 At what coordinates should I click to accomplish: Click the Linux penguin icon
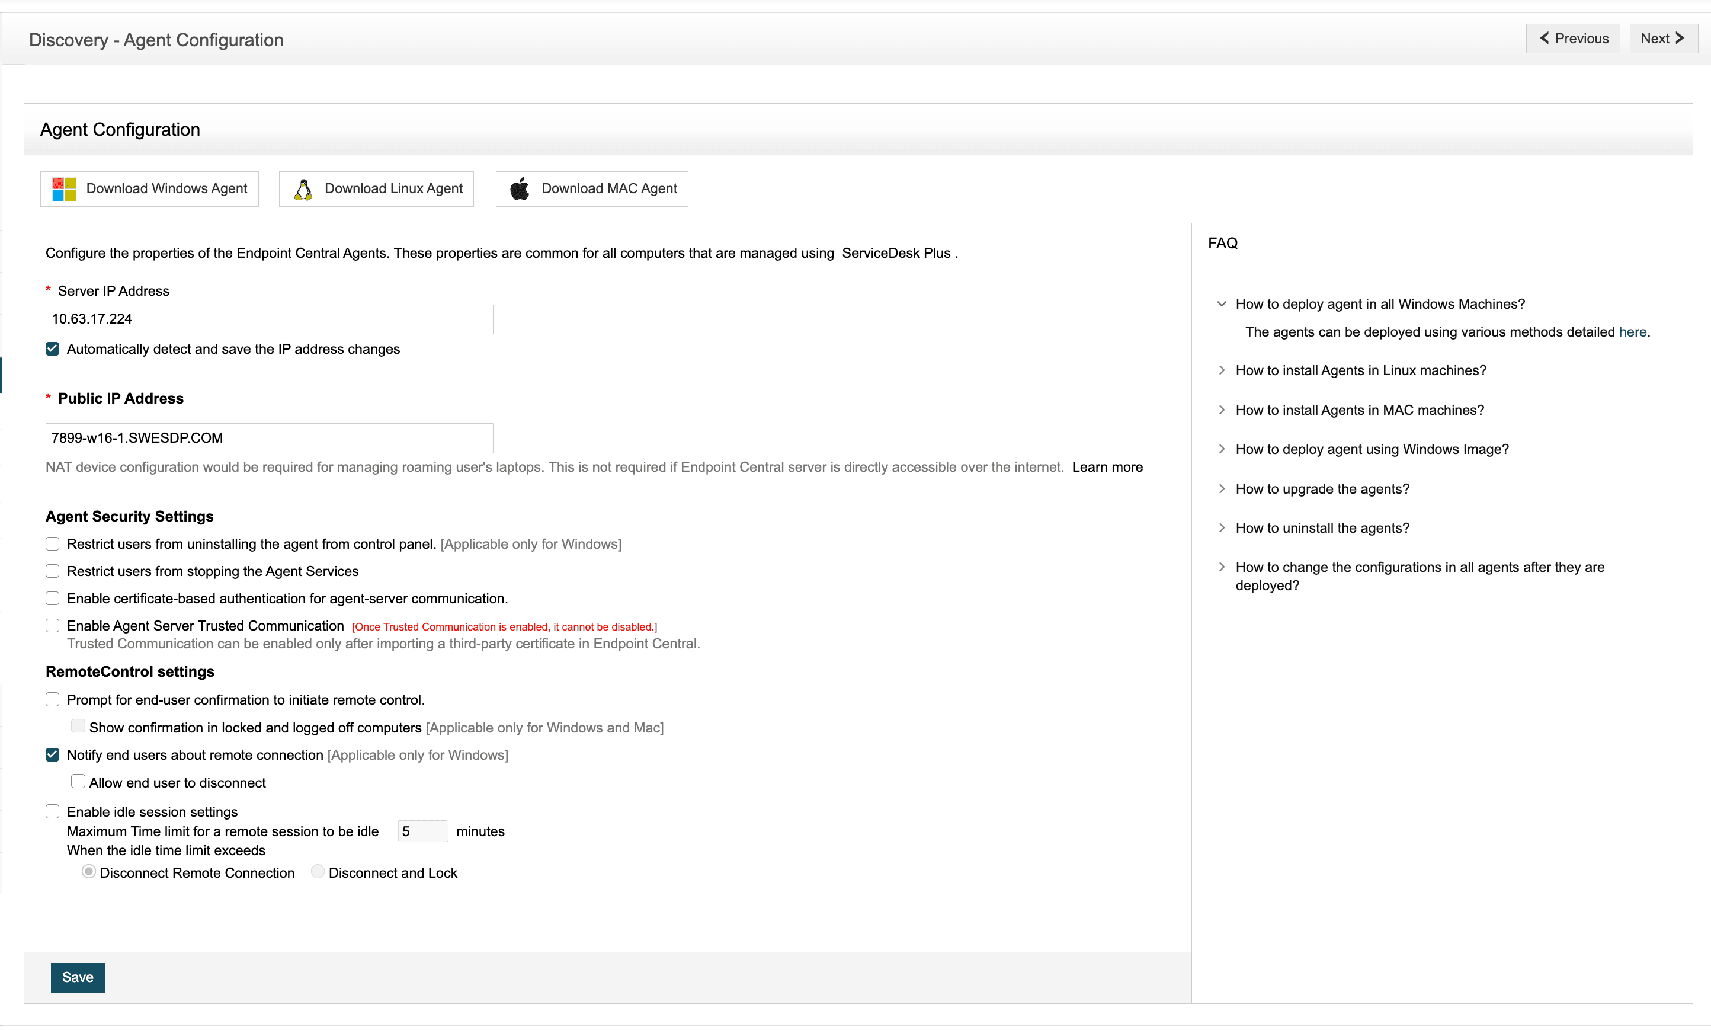pyautogui.click(x=303, y=188)
